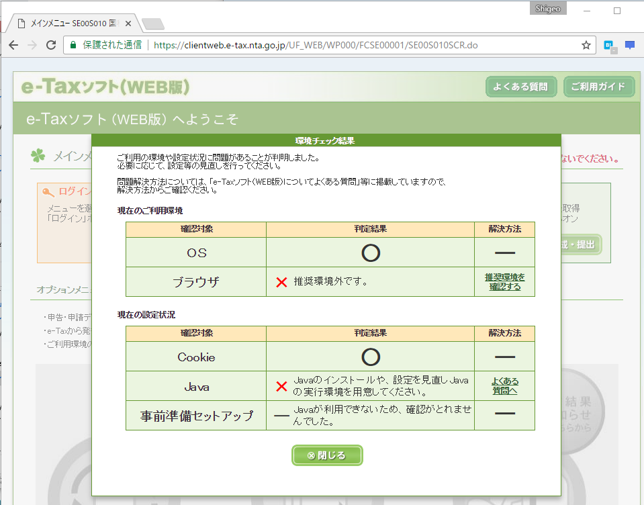Viewport: 644px width, 505px height.
Task: Click the OS cell in table
Action: [196, 253]
